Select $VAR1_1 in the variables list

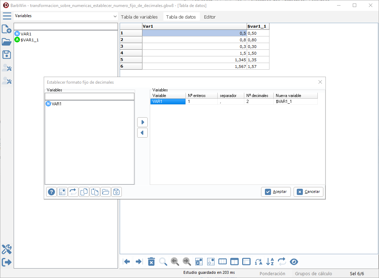(x=29, y=40)
